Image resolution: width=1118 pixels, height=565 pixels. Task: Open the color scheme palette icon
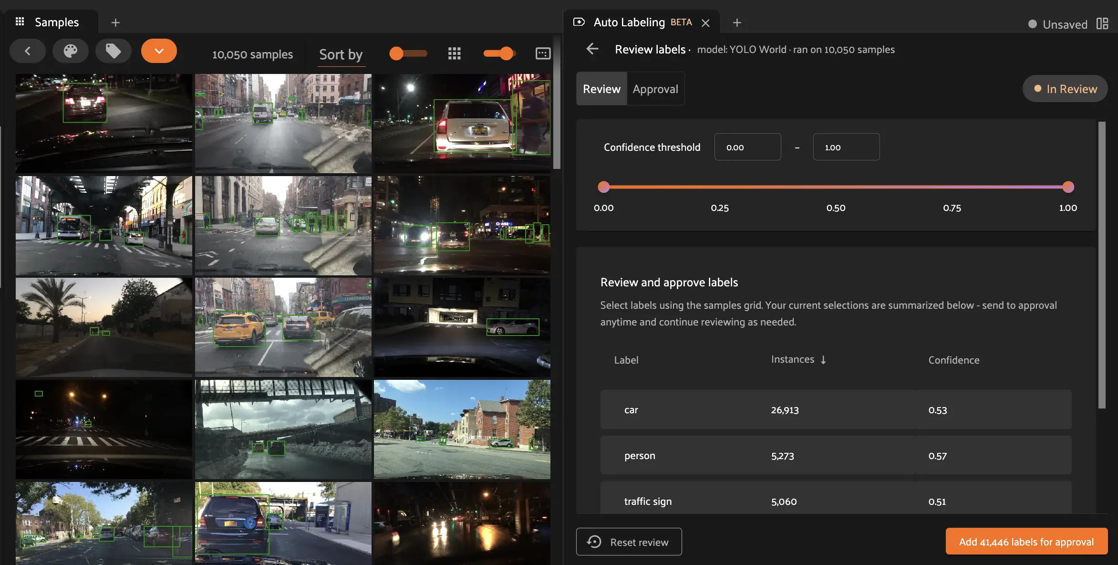coord(71,51)
